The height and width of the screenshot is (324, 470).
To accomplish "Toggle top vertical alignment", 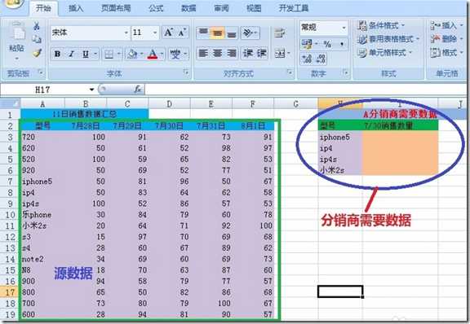I will 203,33.
